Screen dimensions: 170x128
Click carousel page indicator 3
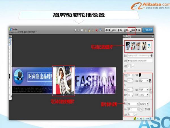click(71, 93)
